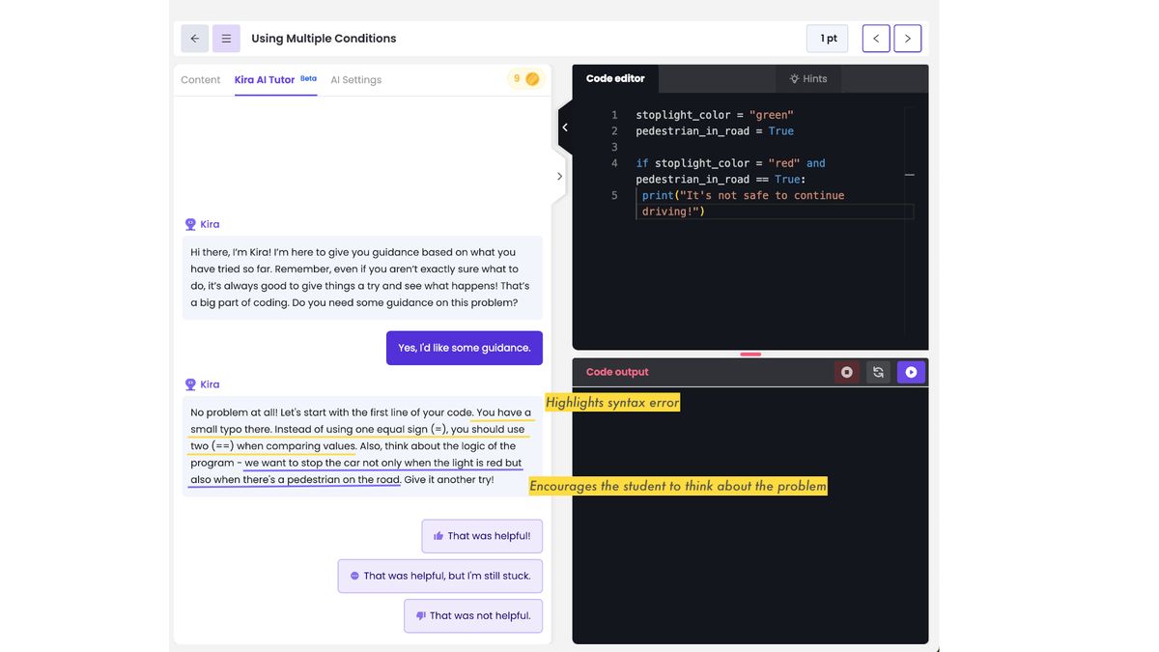Open the AI Settings tab
This screenshot has height=652, width=1159.
coord(355,79)
